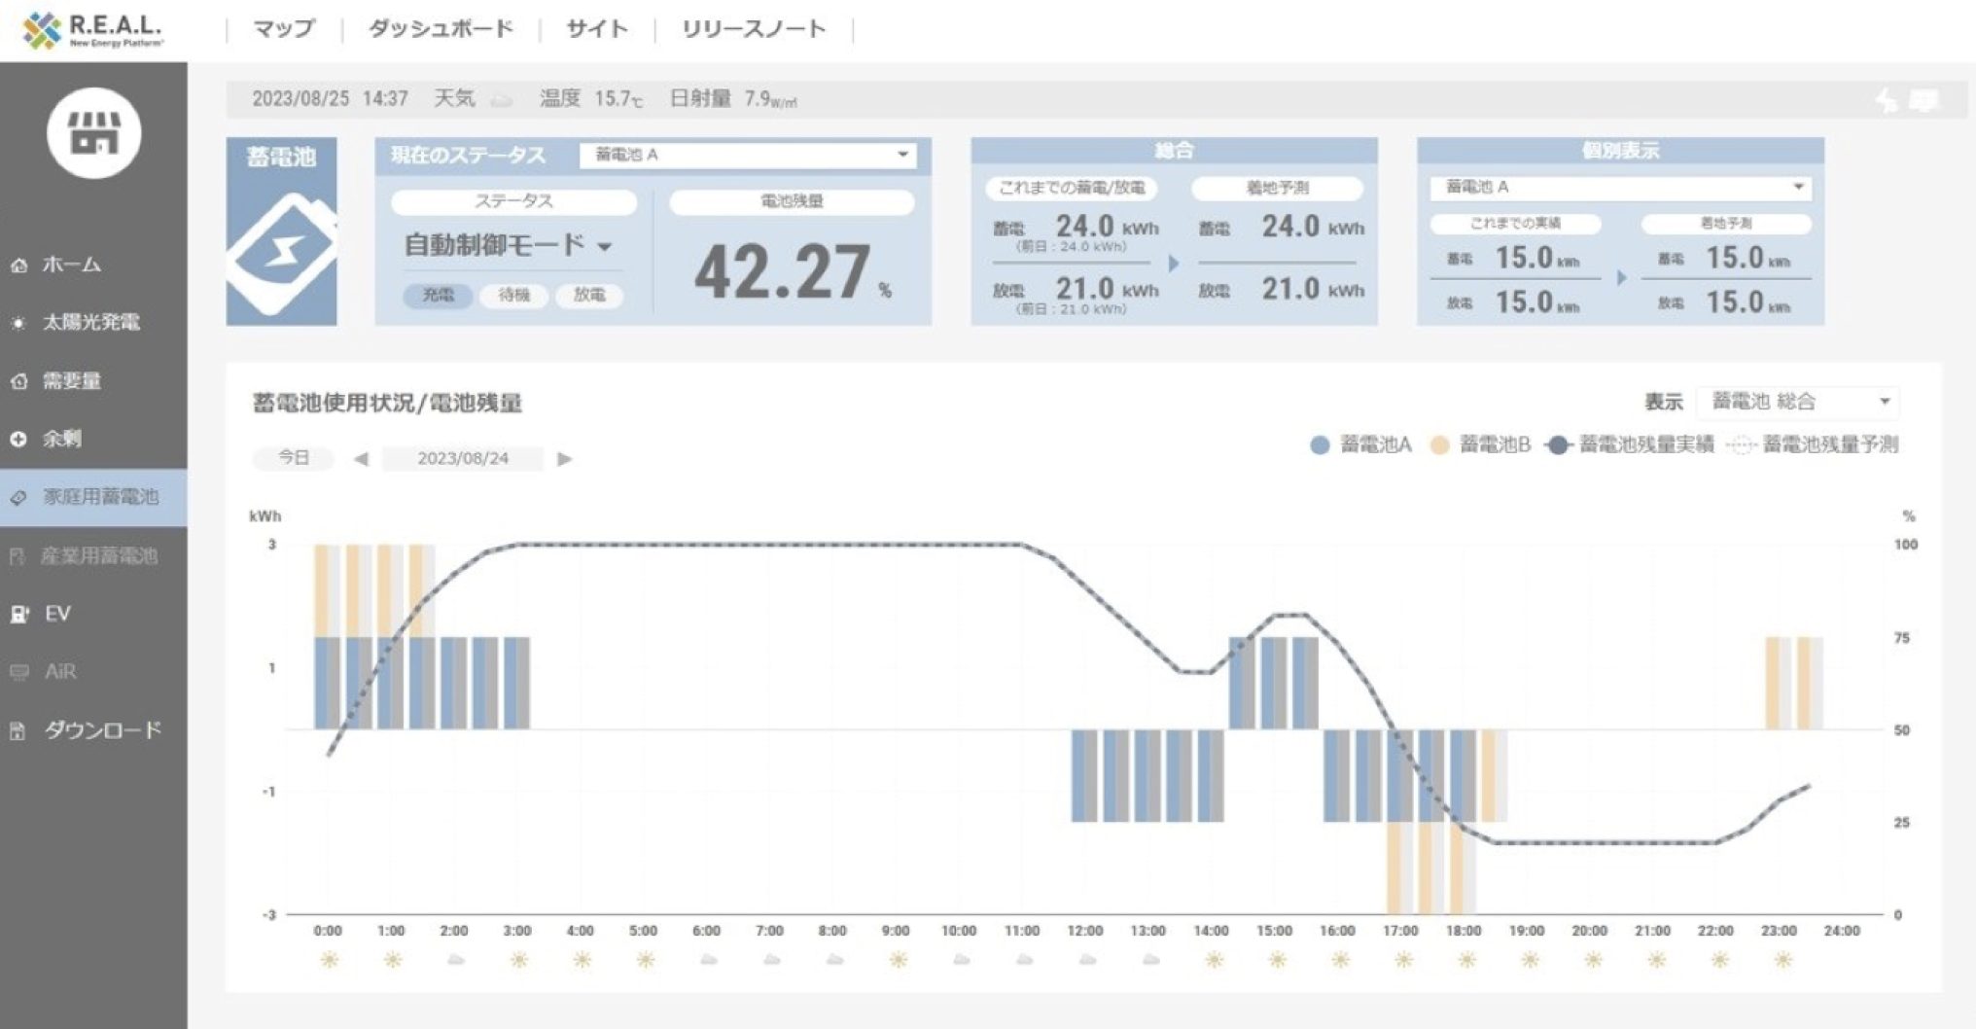This screenshot has width=1976, height=1029.
Task: Select the 放電 status pill
Action: click(x=589, y=296)
